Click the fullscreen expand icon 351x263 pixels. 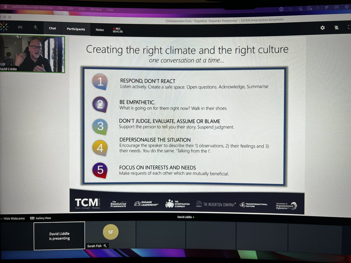click(349, 27)
